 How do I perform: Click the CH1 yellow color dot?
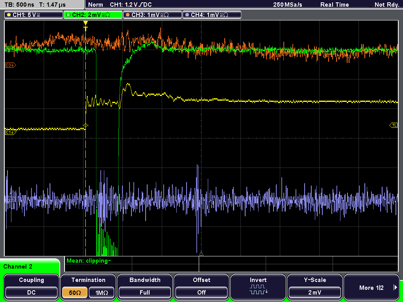pos(9,15)
